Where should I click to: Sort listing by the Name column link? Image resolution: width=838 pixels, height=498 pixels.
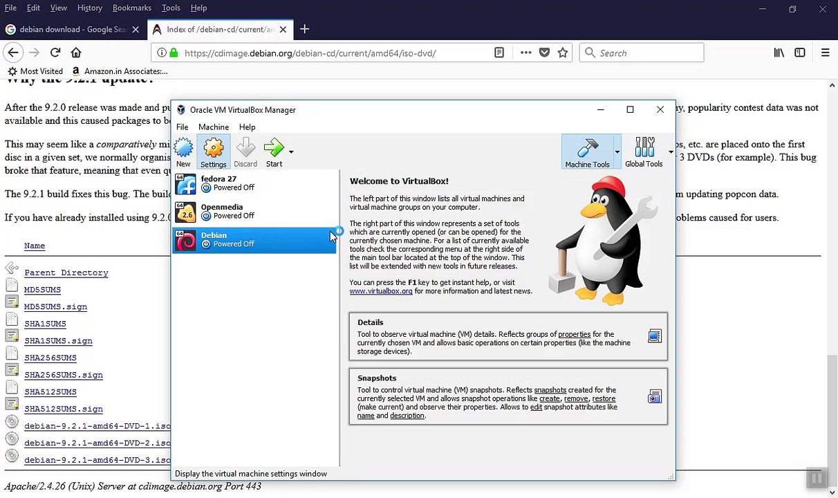point(35,246)
